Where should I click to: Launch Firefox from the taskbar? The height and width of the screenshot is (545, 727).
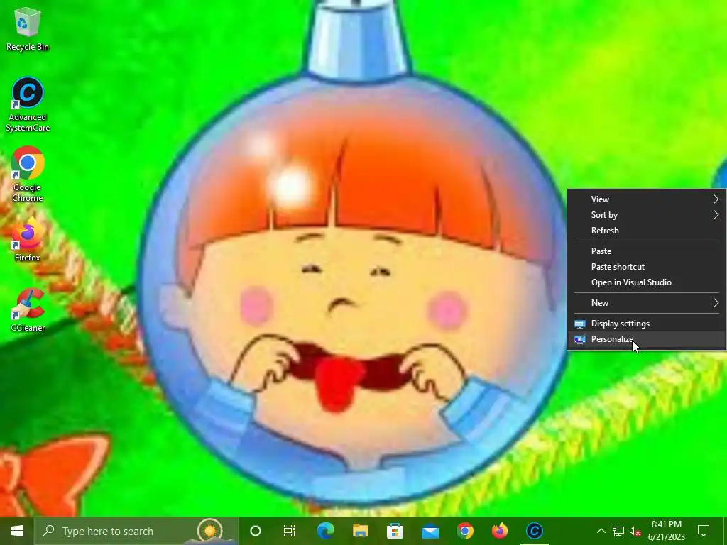point(499,531)
